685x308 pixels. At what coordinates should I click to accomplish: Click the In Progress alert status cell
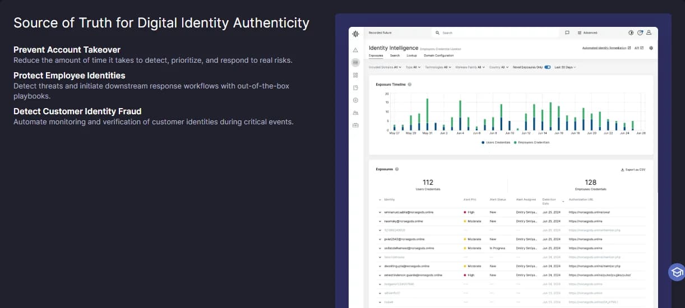point(496,248)
